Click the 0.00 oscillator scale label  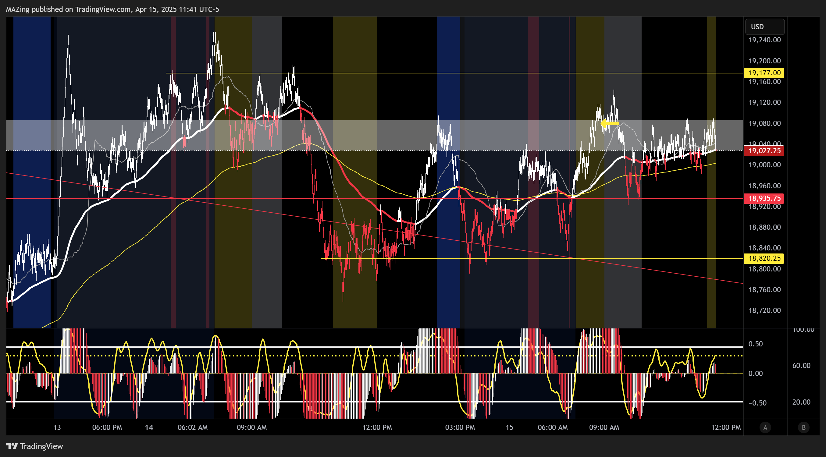tap(756, 374)
